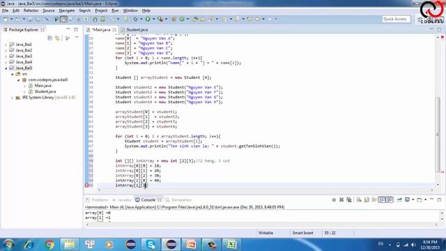446x251 pixels.
Task: Switch to the Student.java editor tab
Action: tap(134, 29)
